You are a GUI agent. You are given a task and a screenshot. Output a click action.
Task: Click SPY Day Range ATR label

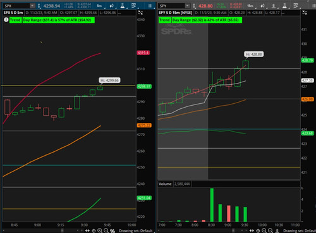coord(207,20)
